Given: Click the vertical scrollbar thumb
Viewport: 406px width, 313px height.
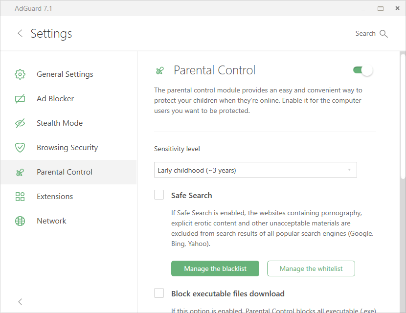Looking at the screenshot, I should tap(403, 116).
